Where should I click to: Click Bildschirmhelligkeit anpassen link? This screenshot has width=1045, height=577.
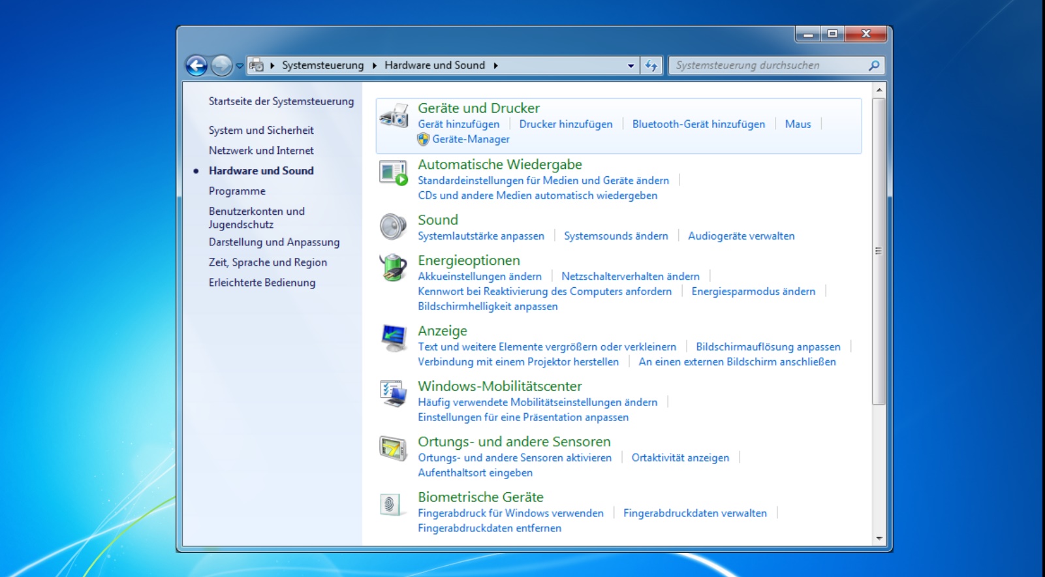[488, 306]
